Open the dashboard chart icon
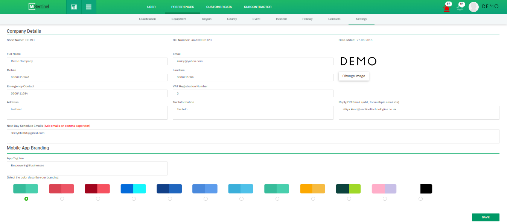Image resolution: width=507 pixels, height=224 pixels. click(x=74, y=7)
